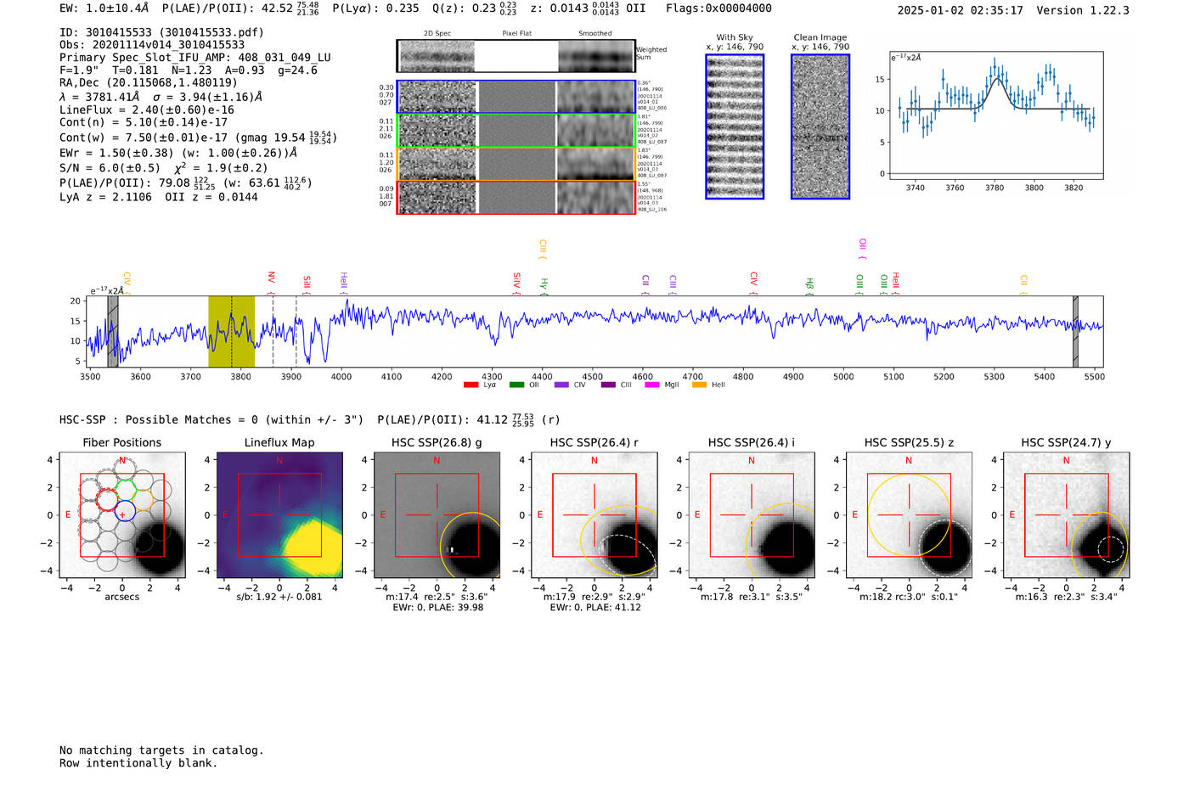The height and width of the screenshot is (809, 1189).
Task: Open the HSC SSP(26.8) g image
Action: [437, 515]
